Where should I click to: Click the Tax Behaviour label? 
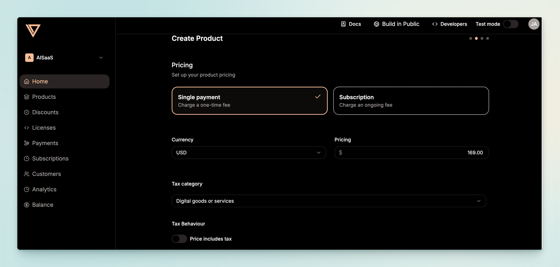188,224
